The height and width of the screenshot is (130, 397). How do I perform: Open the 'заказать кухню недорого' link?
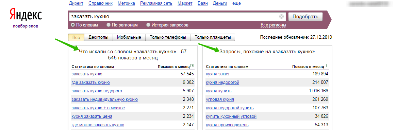tap(97, 91)
